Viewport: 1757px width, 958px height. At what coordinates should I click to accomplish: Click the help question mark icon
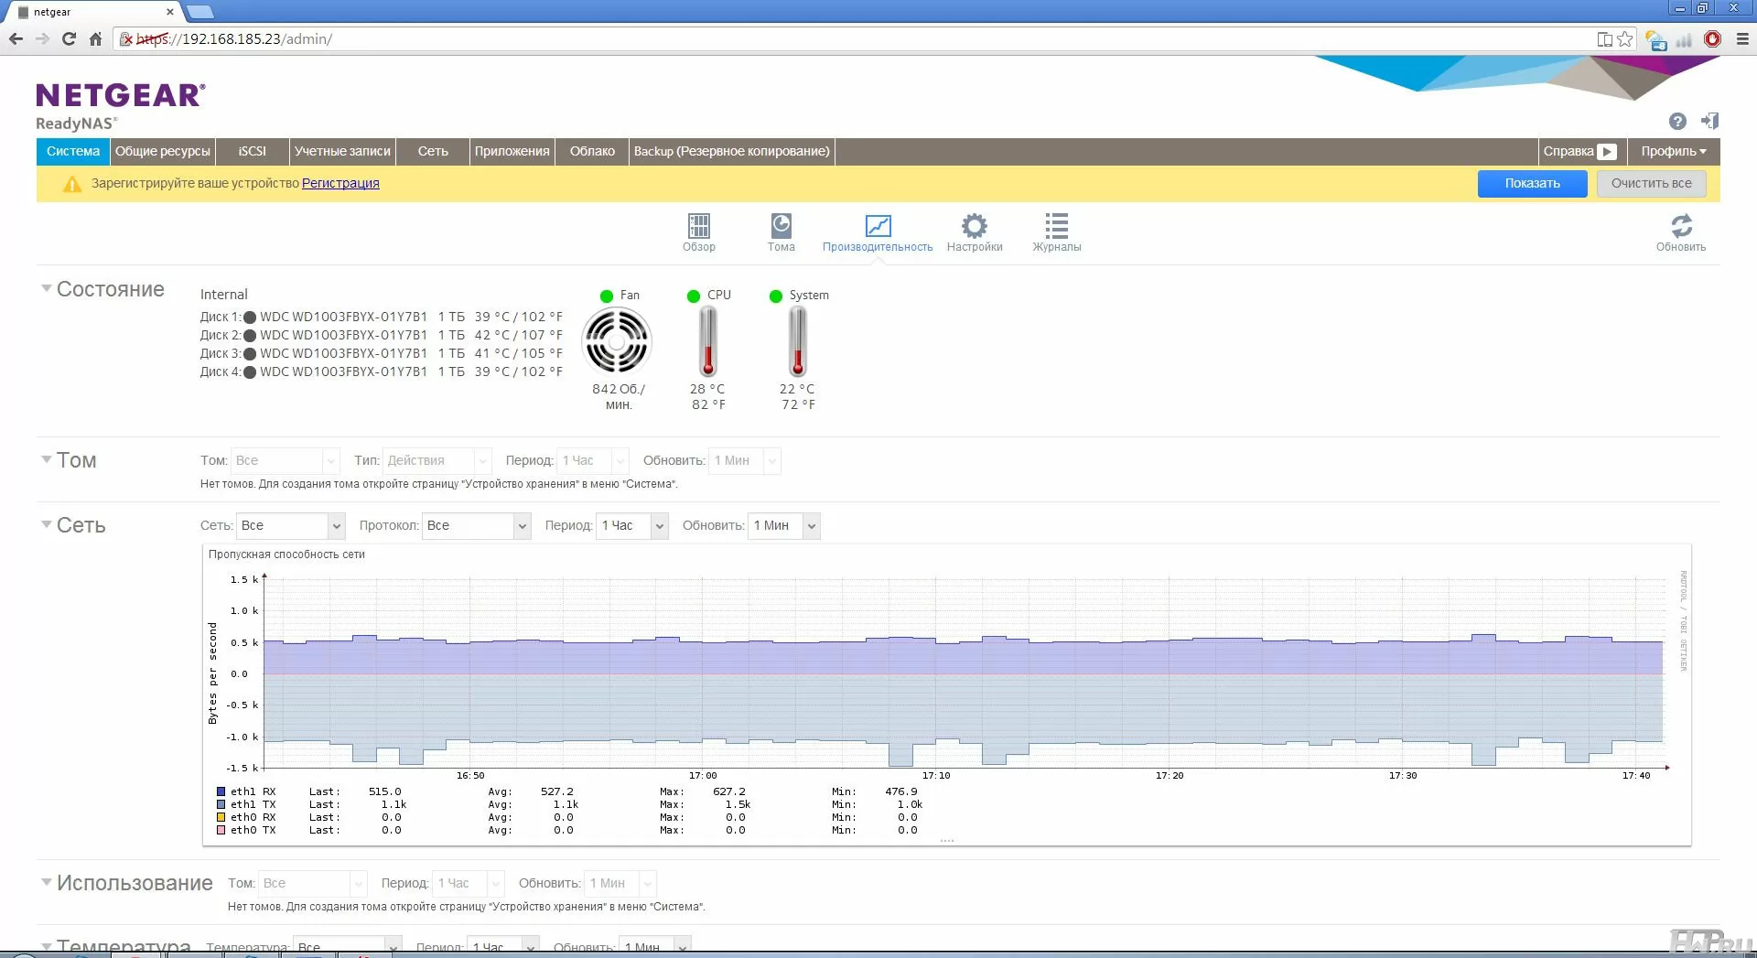coord(1677,122)
